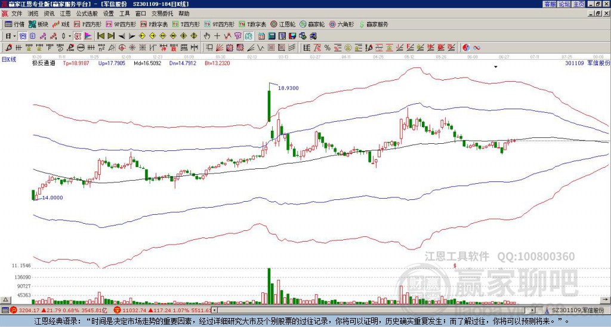Open the 江恩轮 tool
The image size is (611, 327).
(283, 24)
